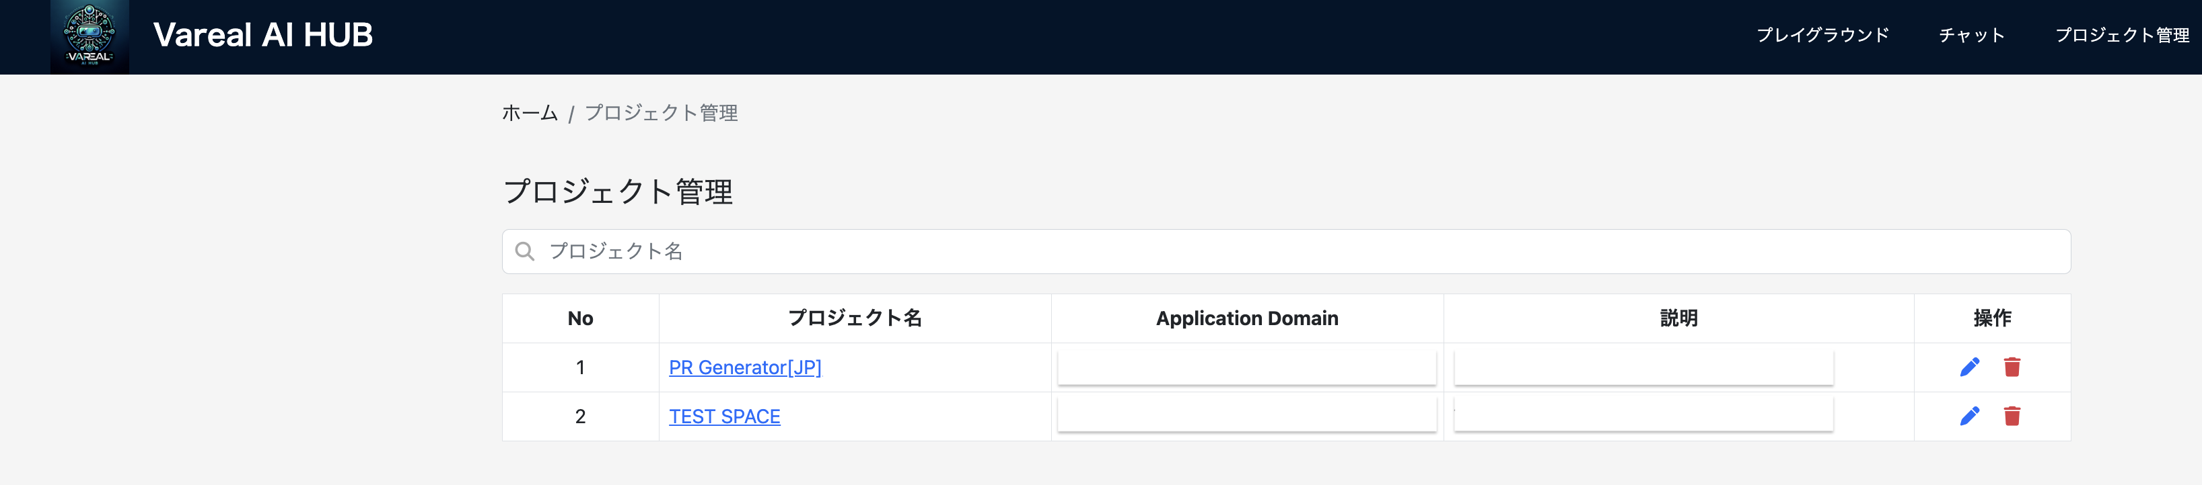
Task: Open the PR Generator[JP] project link
Action: click(744, 367)
